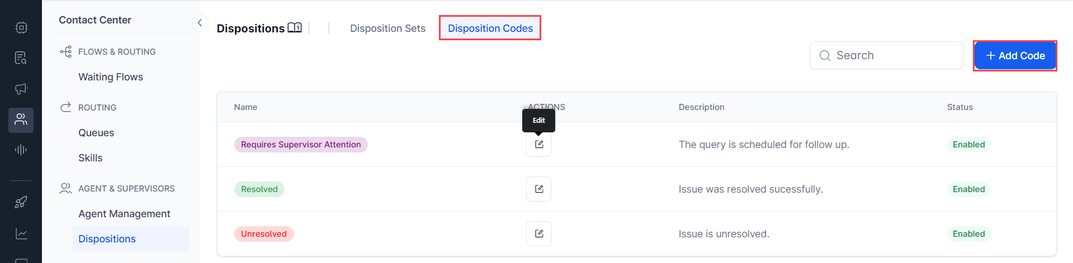This screenshot has height=263, width=1073.
Task: Click the chip-shaped icon in left rail
Action: click(x=21, y=27)
